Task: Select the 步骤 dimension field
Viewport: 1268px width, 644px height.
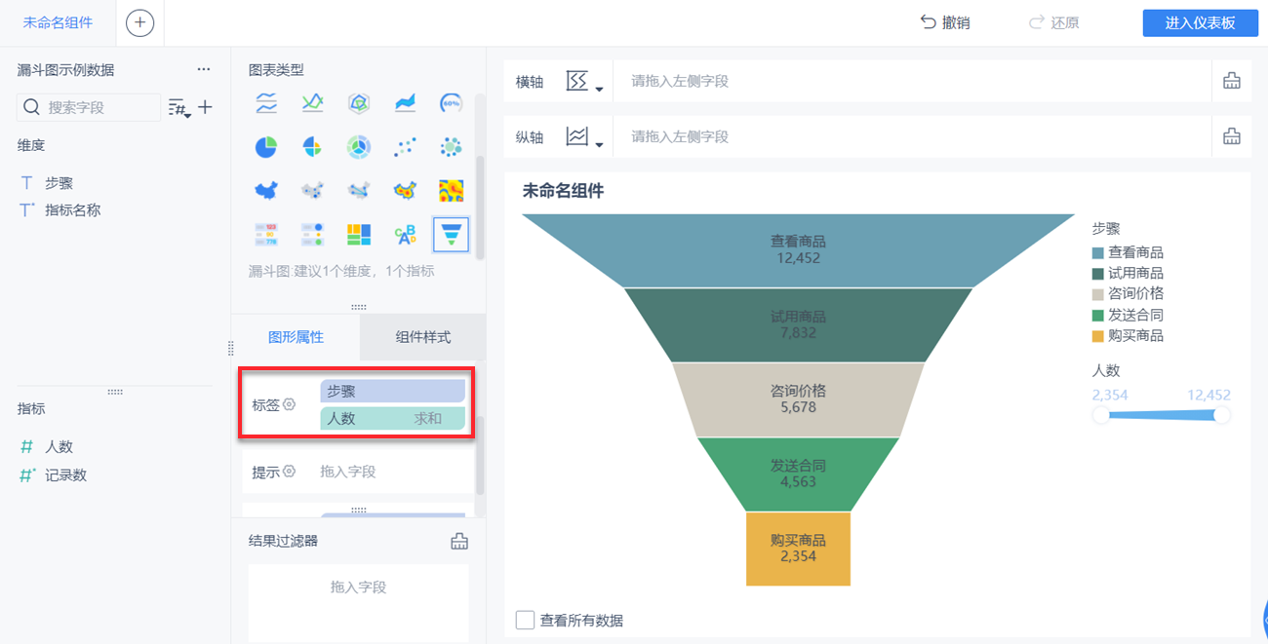Action: click(59, 182)
